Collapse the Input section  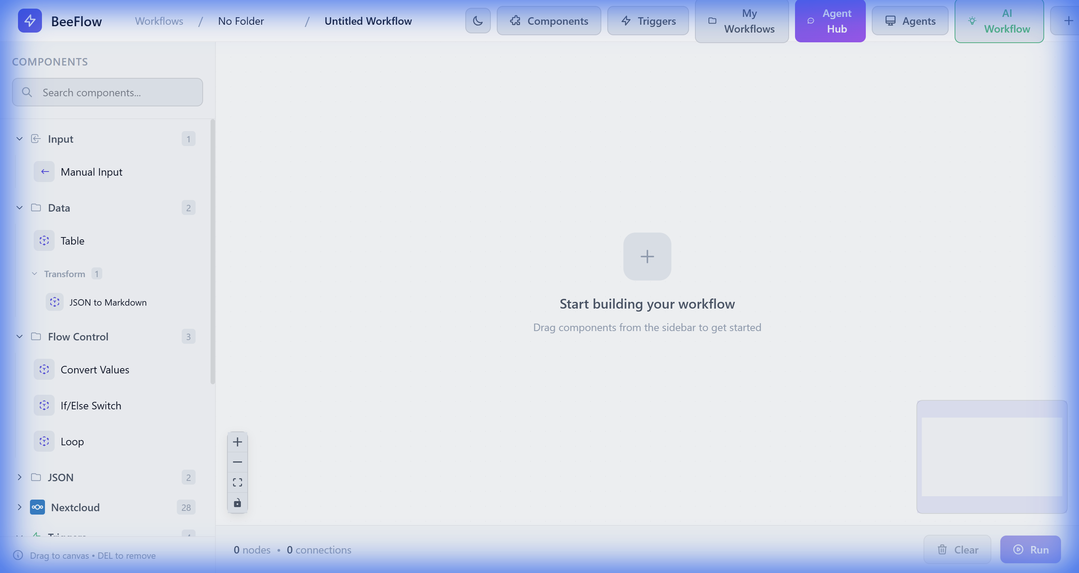[x=19, y=139]
